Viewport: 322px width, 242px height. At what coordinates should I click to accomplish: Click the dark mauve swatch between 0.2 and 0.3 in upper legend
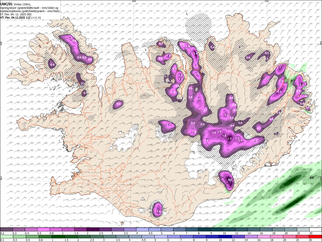tap(7, 229)
